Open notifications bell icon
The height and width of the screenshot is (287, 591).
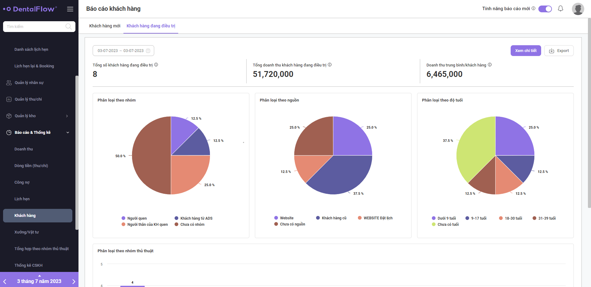click(561, 9)
